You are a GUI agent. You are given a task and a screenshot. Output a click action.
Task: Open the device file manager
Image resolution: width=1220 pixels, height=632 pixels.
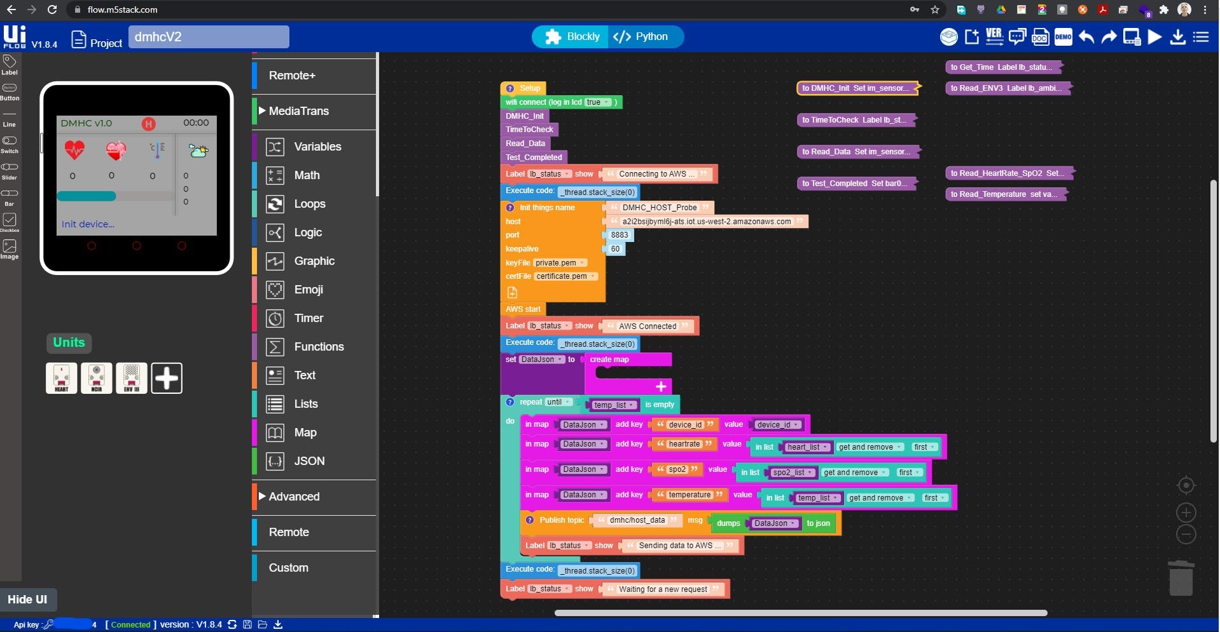[1132, 37]
